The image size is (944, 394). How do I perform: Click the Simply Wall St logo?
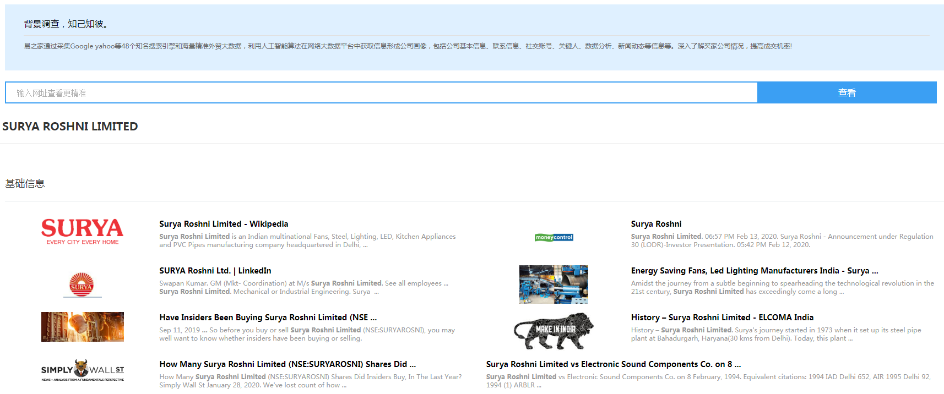83,370
